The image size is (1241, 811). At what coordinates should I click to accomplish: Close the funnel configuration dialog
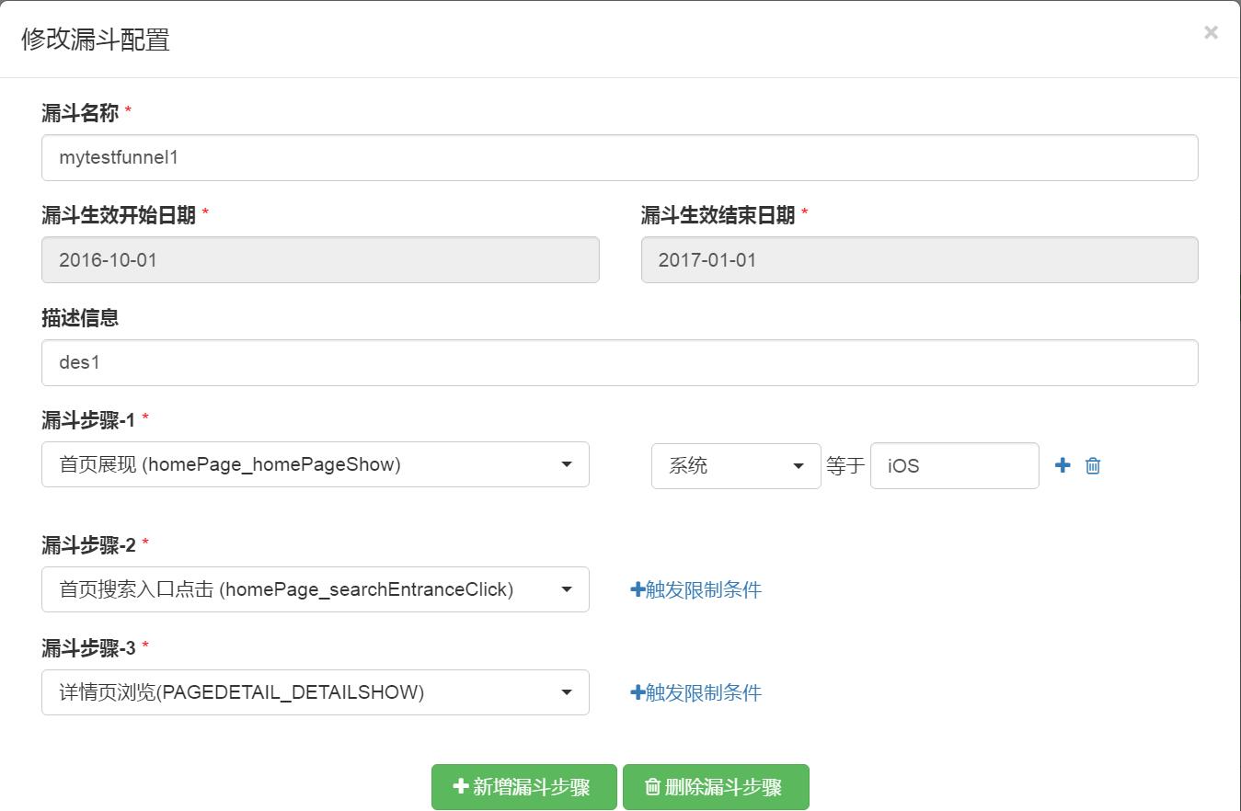(x=1211, y=32)
